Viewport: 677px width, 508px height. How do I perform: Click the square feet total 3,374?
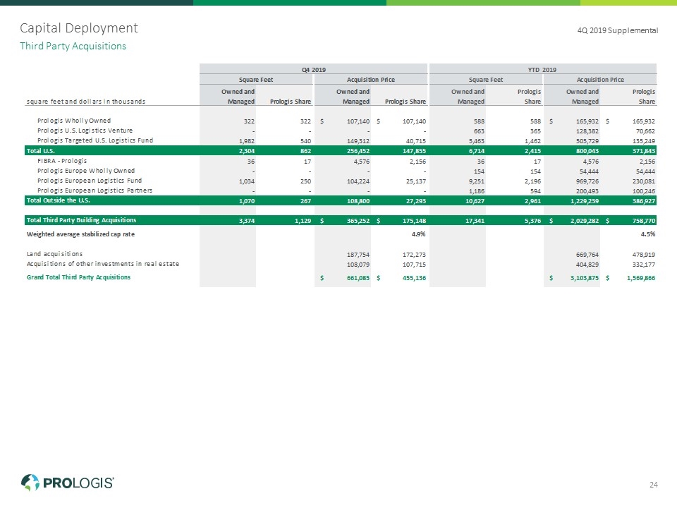[x=247, y=221]
